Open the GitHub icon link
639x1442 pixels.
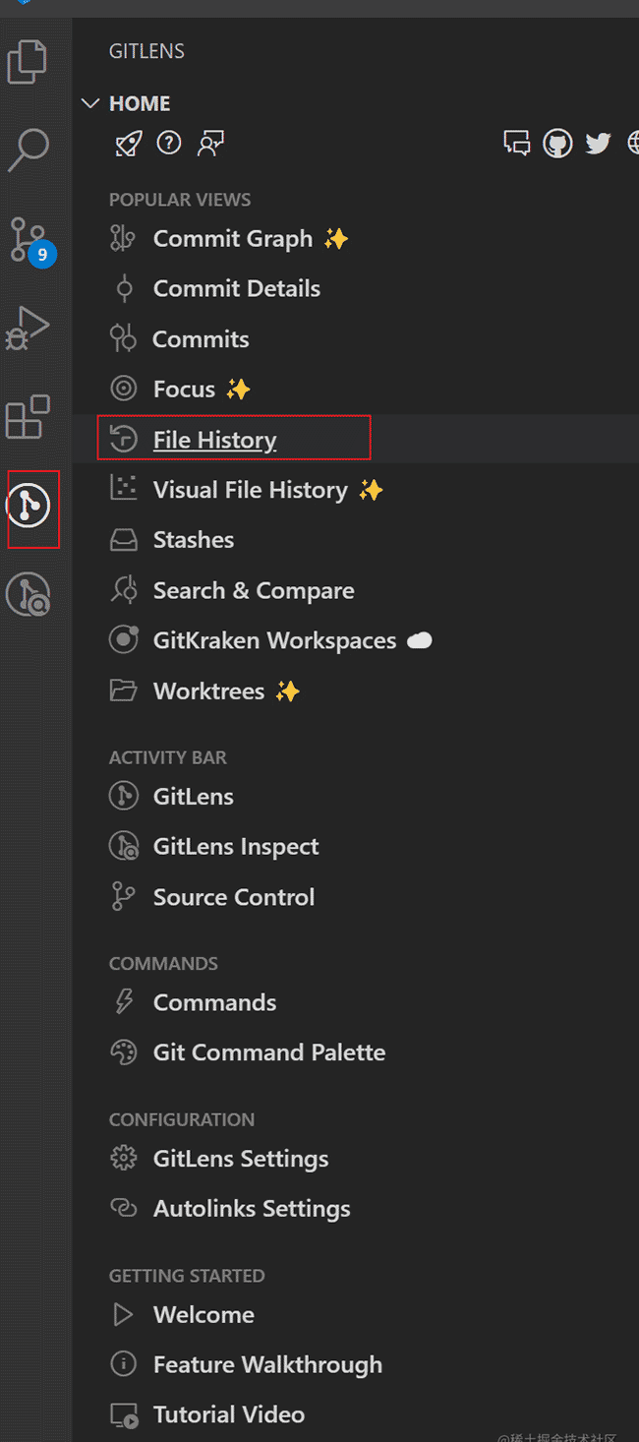(557, 144)
